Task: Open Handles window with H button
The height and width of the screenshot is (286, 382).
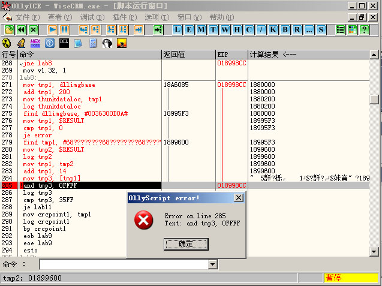Action: 237,30
